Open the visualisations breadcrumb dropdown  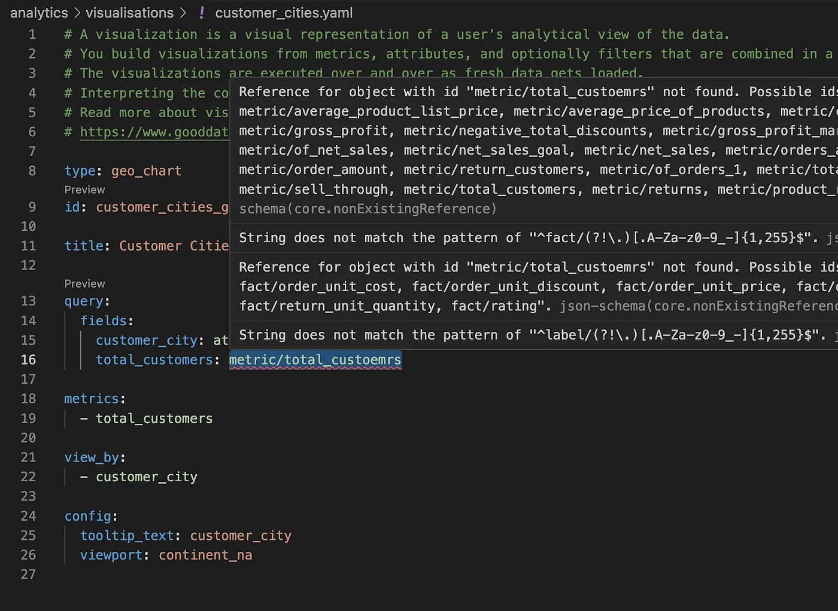tap(129, 13)
